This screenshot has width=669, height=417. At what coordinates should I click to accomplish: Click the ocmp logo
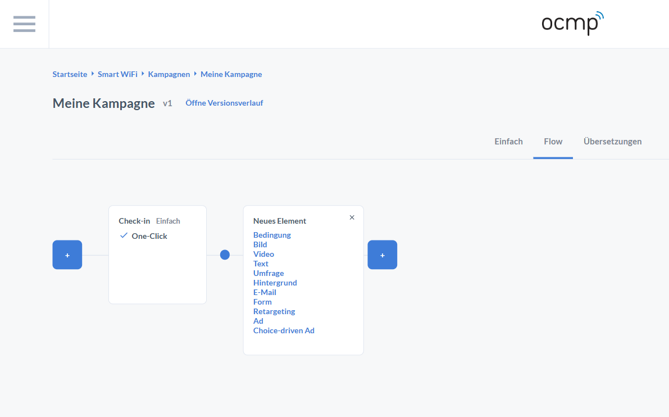tap(572, 24)
